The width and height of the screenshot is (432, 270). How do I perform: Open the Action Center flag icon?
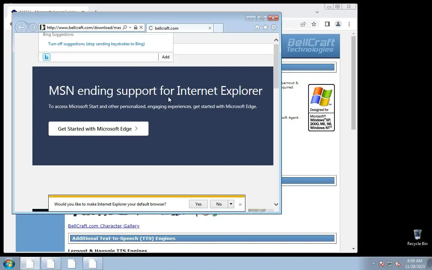(382, 264)
